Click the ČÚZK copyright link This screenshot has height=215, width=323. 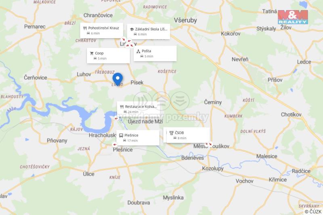313,211
